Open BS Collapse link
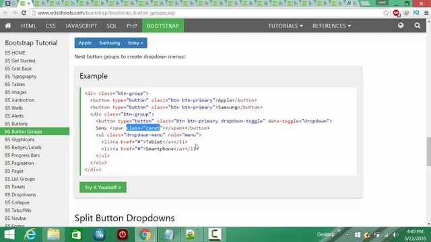This screenshot has height=242, width=431. 17,202
